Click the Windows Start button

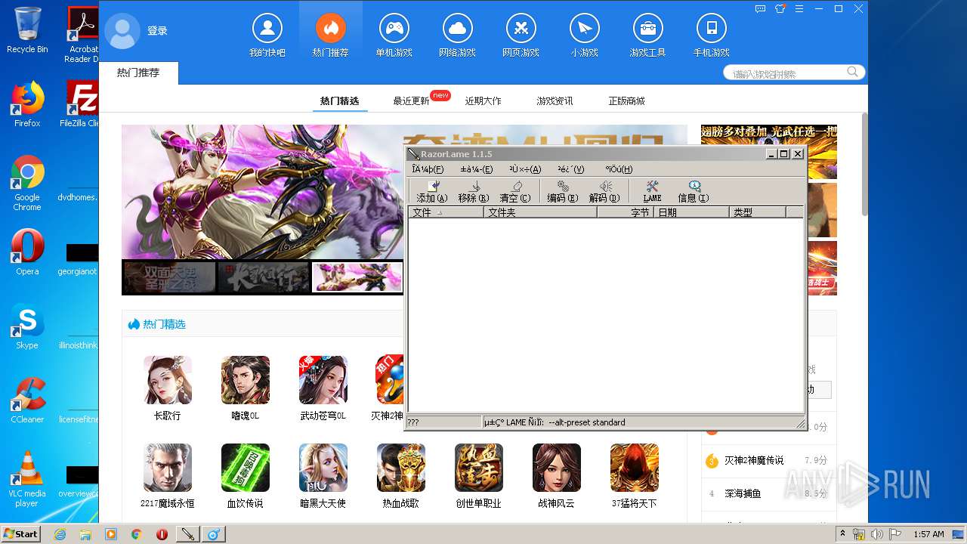[20, 534]
